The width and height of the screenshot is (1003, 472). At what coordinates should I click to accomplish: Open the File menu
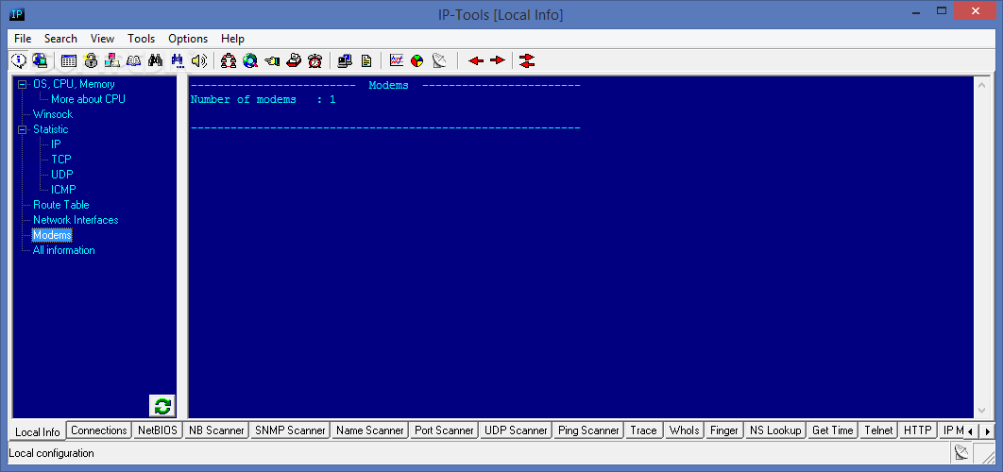tap(23, 39)
